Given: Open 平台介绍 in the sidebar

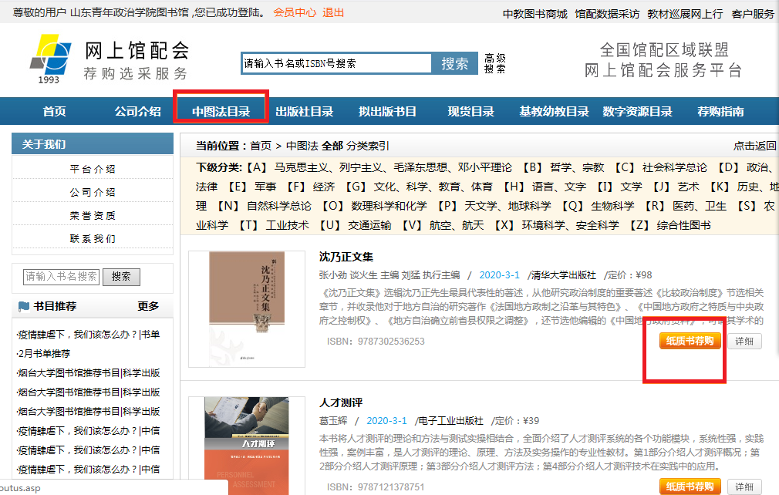Looking at the screenshot, I should (93, 169).
